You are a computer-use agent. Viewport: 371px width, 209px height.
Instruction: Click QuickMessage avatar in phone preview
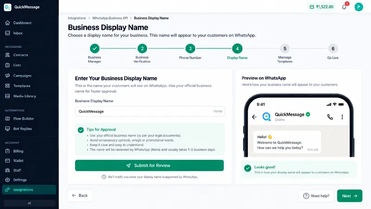[x=267, y=117]
